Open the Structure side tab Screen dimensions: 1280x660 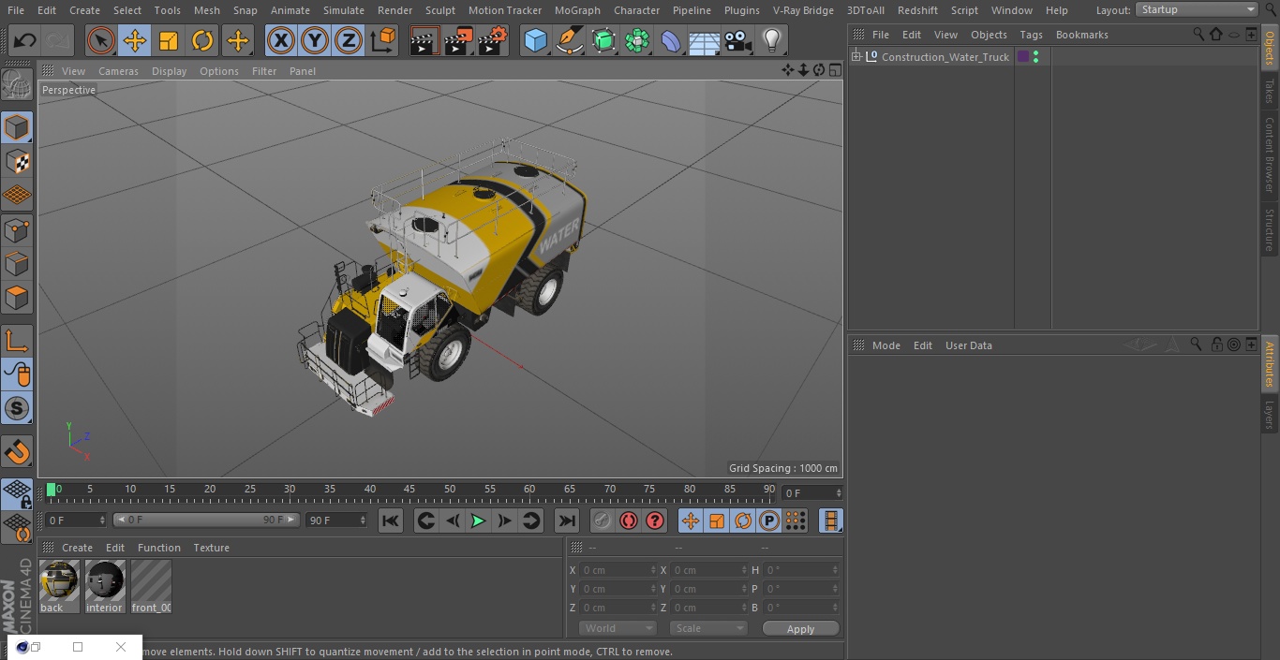[1270, 229]
